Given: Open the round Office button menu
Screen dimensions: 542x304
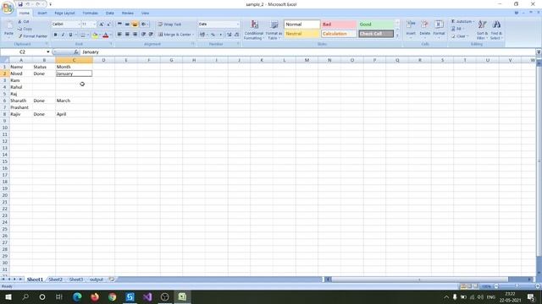Looking at the screenshot, I should (x=8, y=8).
